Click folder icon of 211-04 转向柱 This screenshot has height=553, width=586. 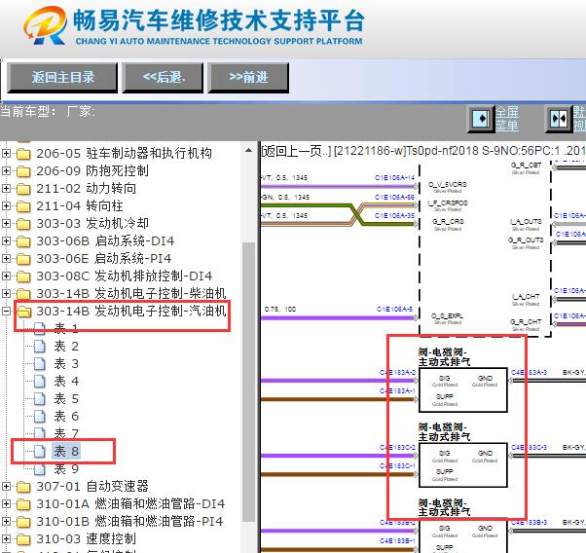pos(23,206)
